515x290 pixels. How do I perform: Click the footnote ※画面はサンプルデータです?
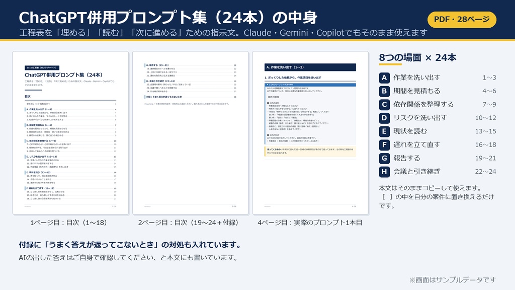point(452,280)
